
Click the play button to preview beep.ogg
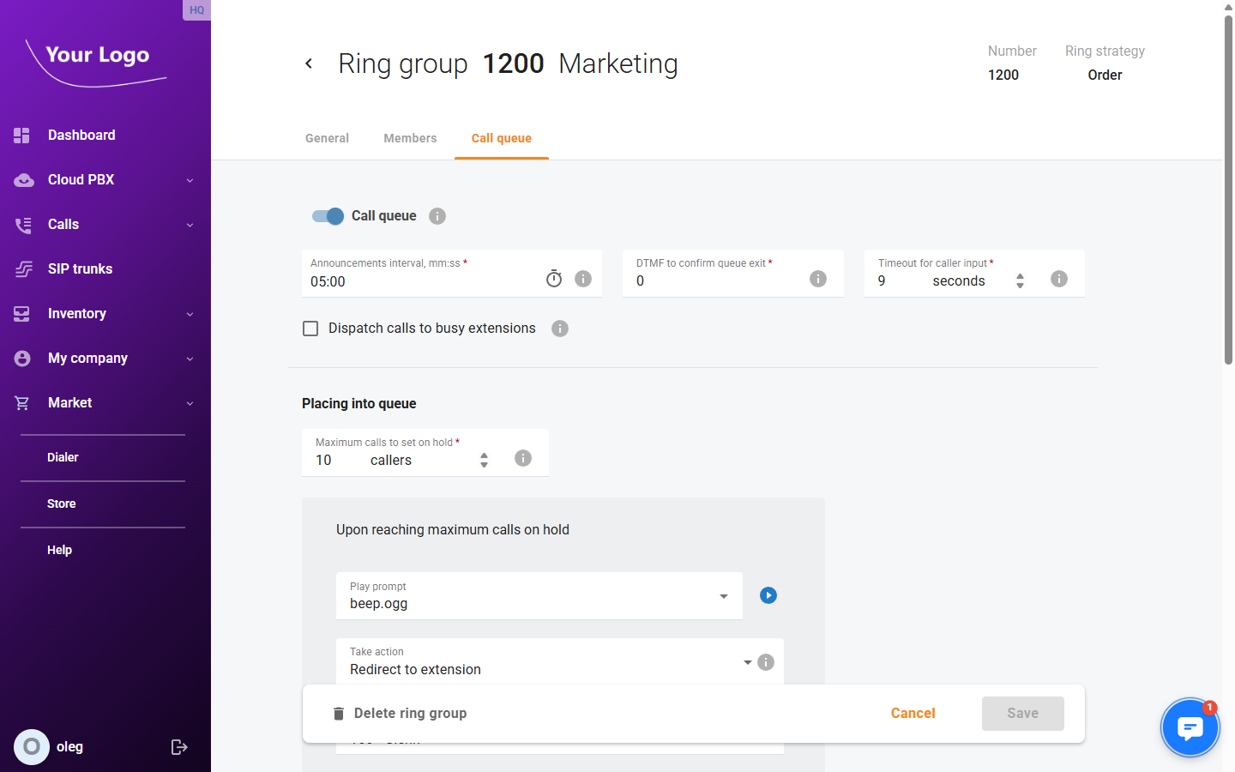click(768, 594)
